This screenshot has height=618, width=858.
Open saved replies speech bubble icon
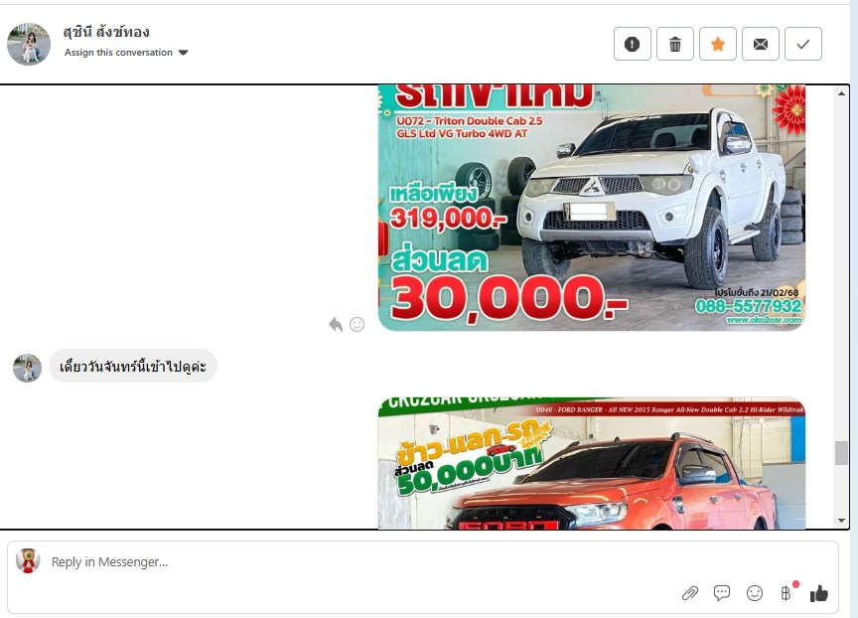click(722, 593)
